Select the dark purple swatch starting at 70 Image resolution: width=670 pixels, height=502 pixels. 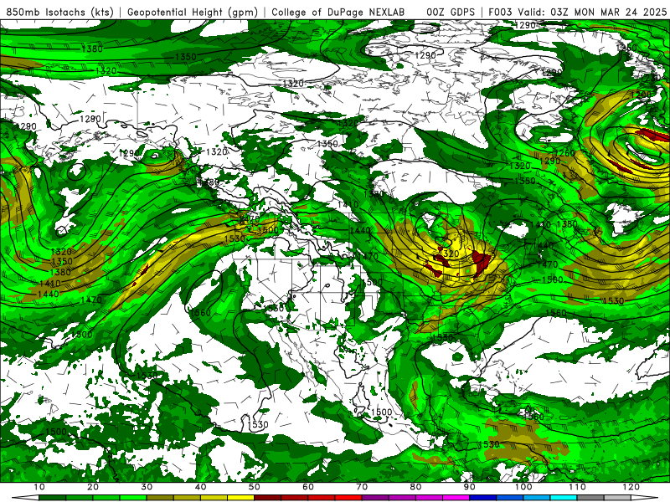[x=375, y=498]
